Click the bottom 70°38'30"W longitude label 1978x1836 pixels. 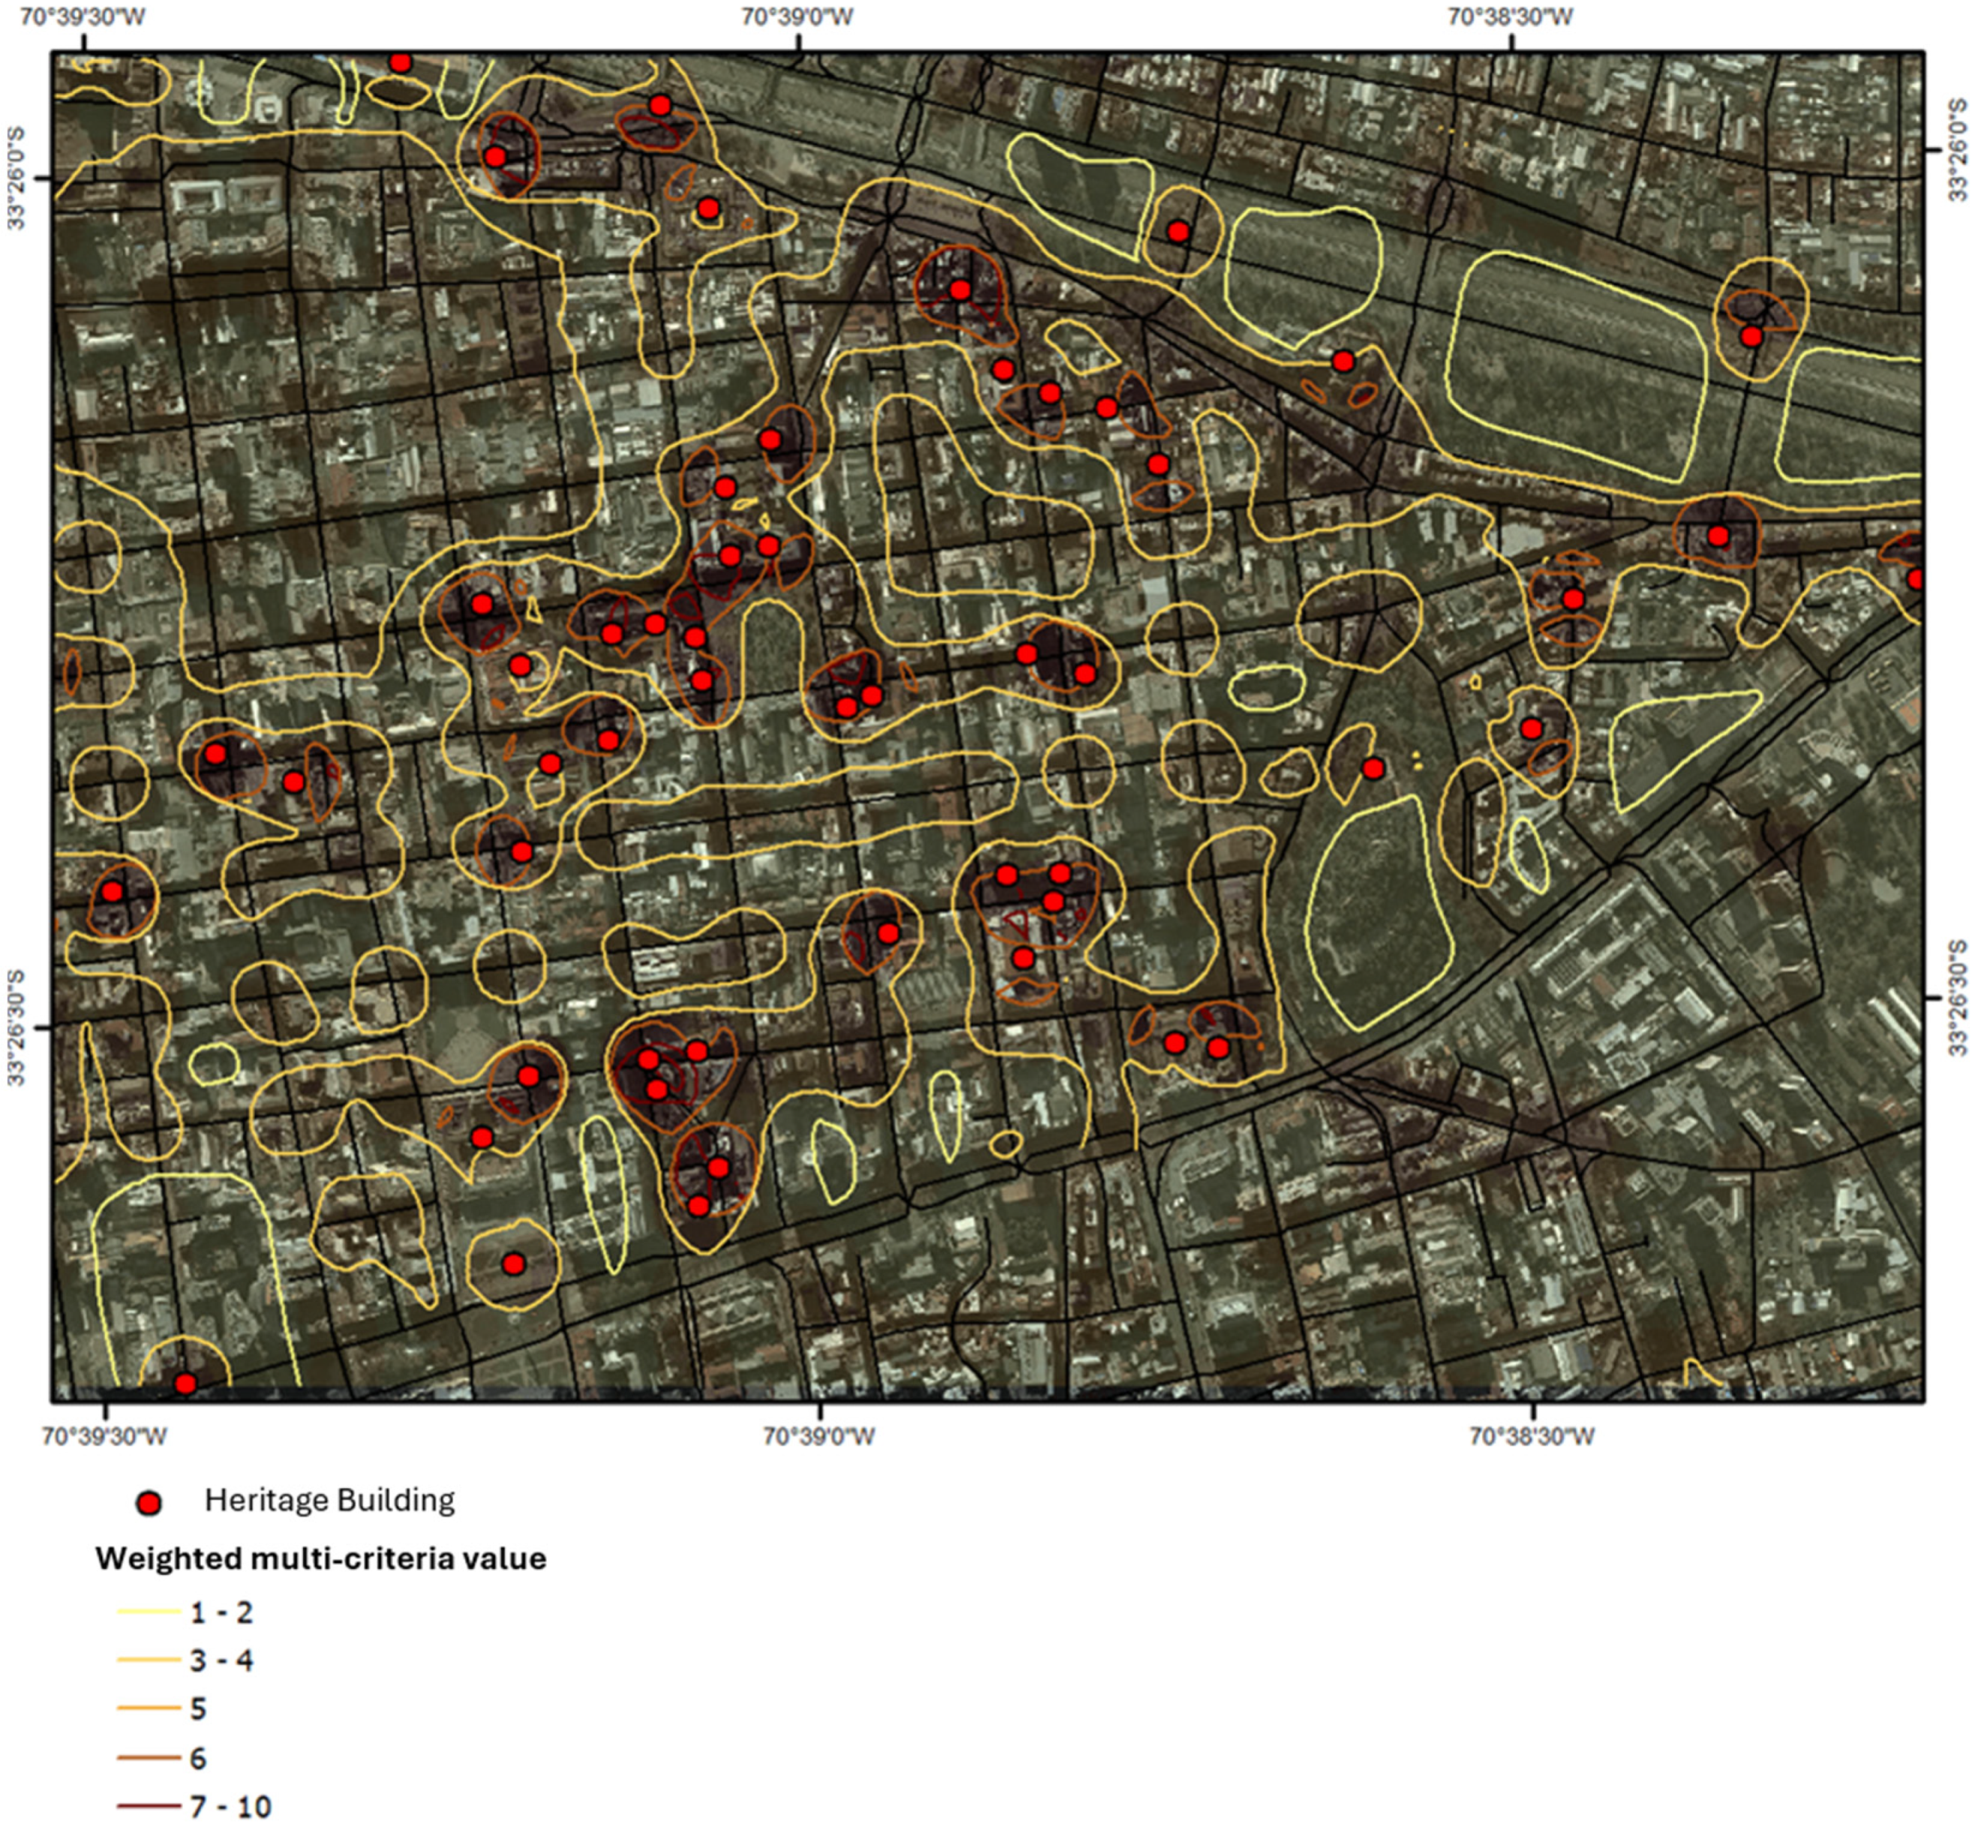tap(1532, 1437)
